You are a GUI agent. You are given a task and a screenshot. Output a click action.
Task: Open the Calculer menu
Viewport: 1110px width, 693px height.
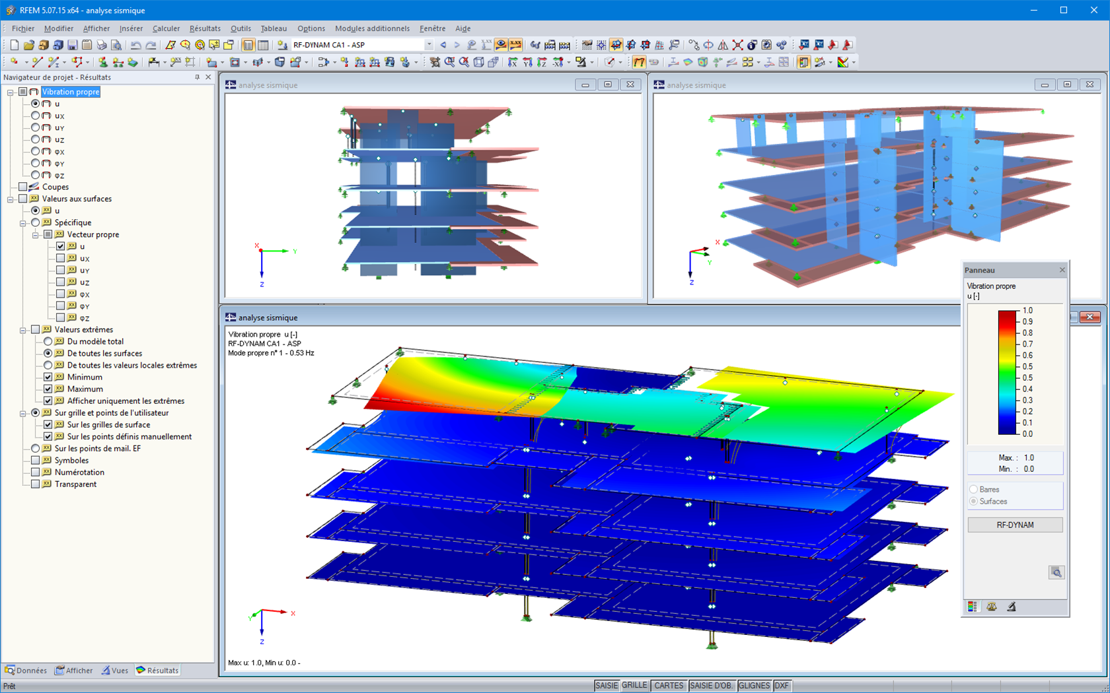pyautogui.click(x=166, y=28)
